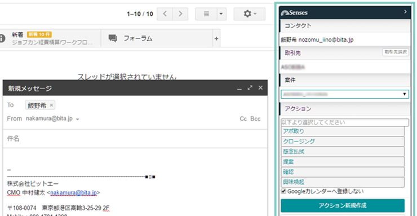
Task: Add a new inbox tab with the plus icon
Action: [216, 38]
